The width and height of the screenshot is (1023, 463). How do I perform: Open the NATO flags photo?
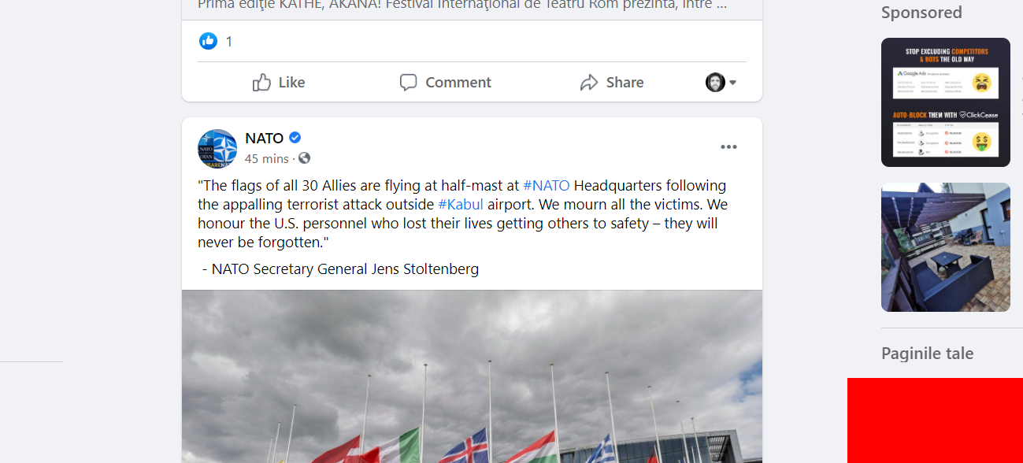tap(472, 376)
